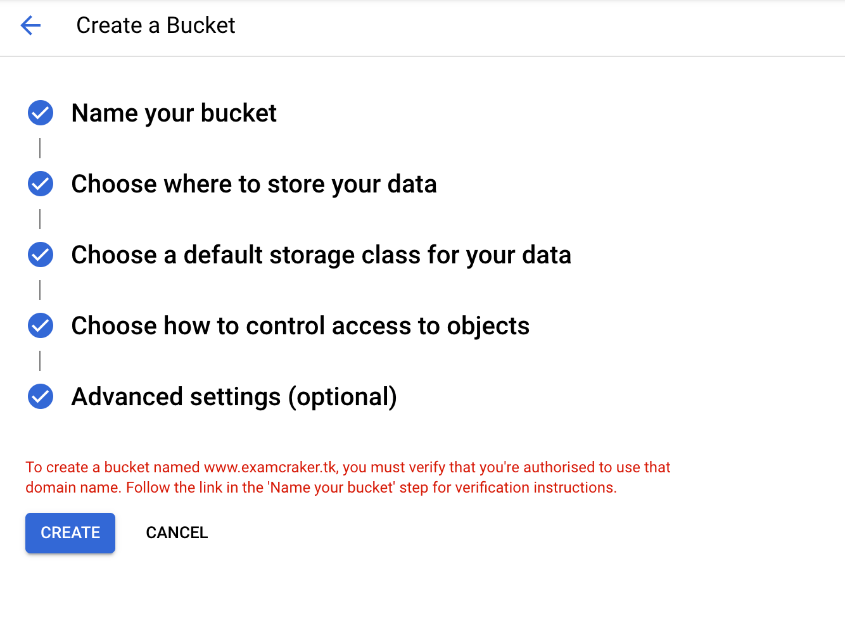The image size is (845, 623).
Task: Click the connector line below Name your bucket
Action: click(40, 148)
